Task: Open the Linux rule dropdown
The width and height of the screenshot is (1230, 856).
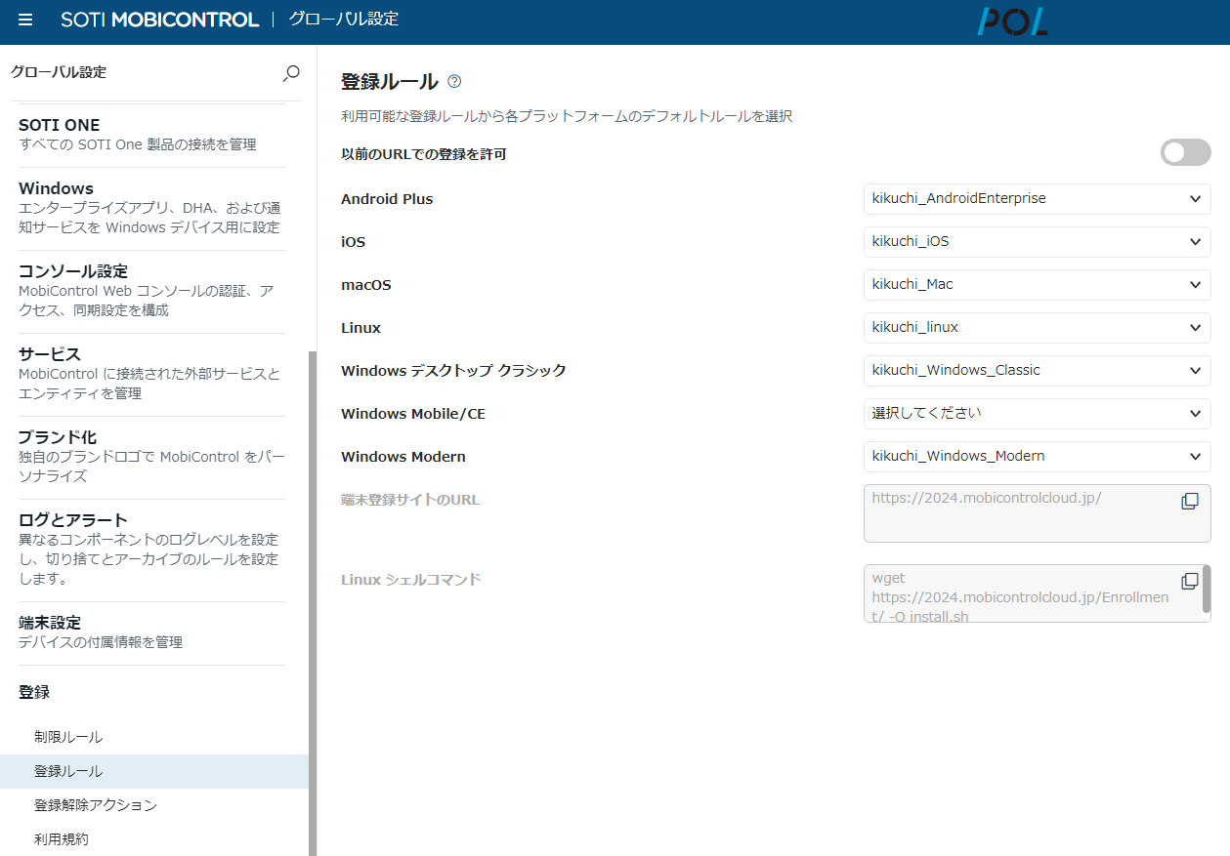Action: tap(1037, 328)
